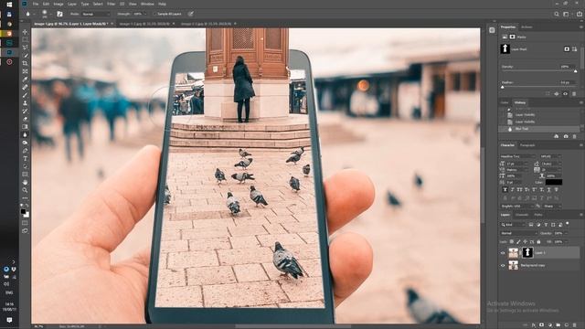This screenshot has width=585, height=329.
Task: Open the File menu
Action: point(36,4)
